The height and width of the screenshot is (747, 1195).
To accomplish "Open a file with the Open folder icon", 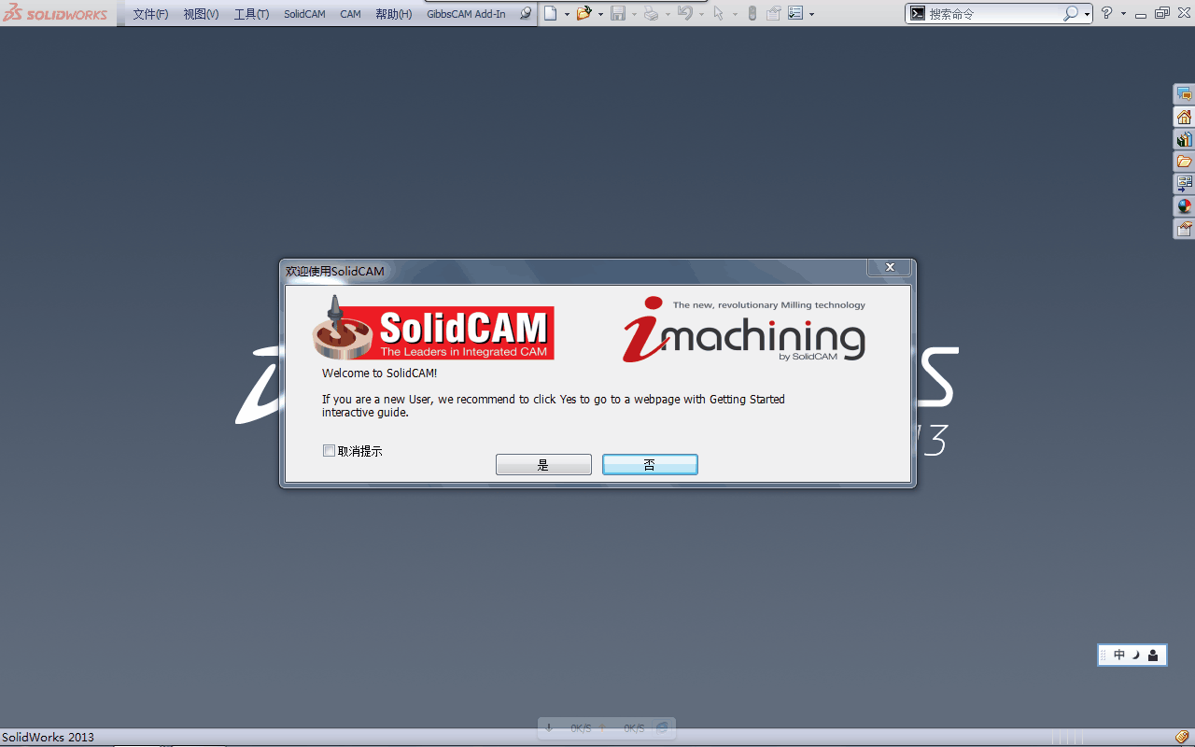I will [583, 13].
